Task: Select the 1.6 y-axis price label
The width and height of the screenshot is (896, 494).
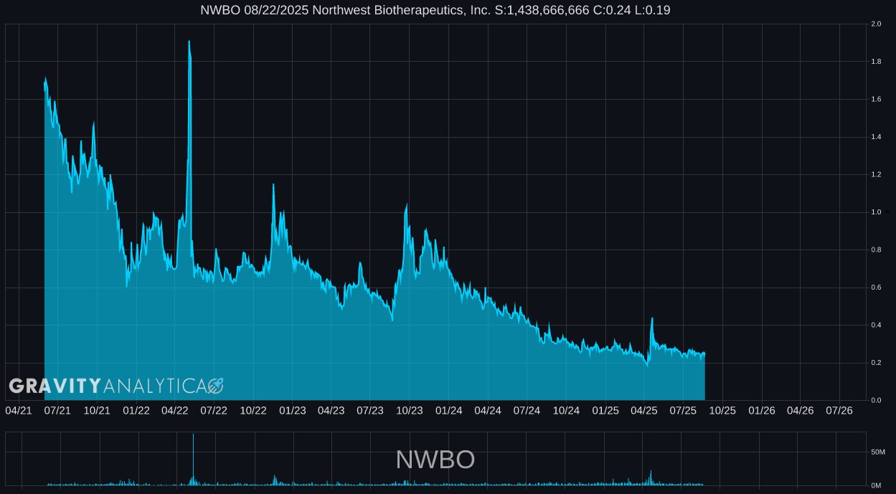Action: [x=875, y=100]
